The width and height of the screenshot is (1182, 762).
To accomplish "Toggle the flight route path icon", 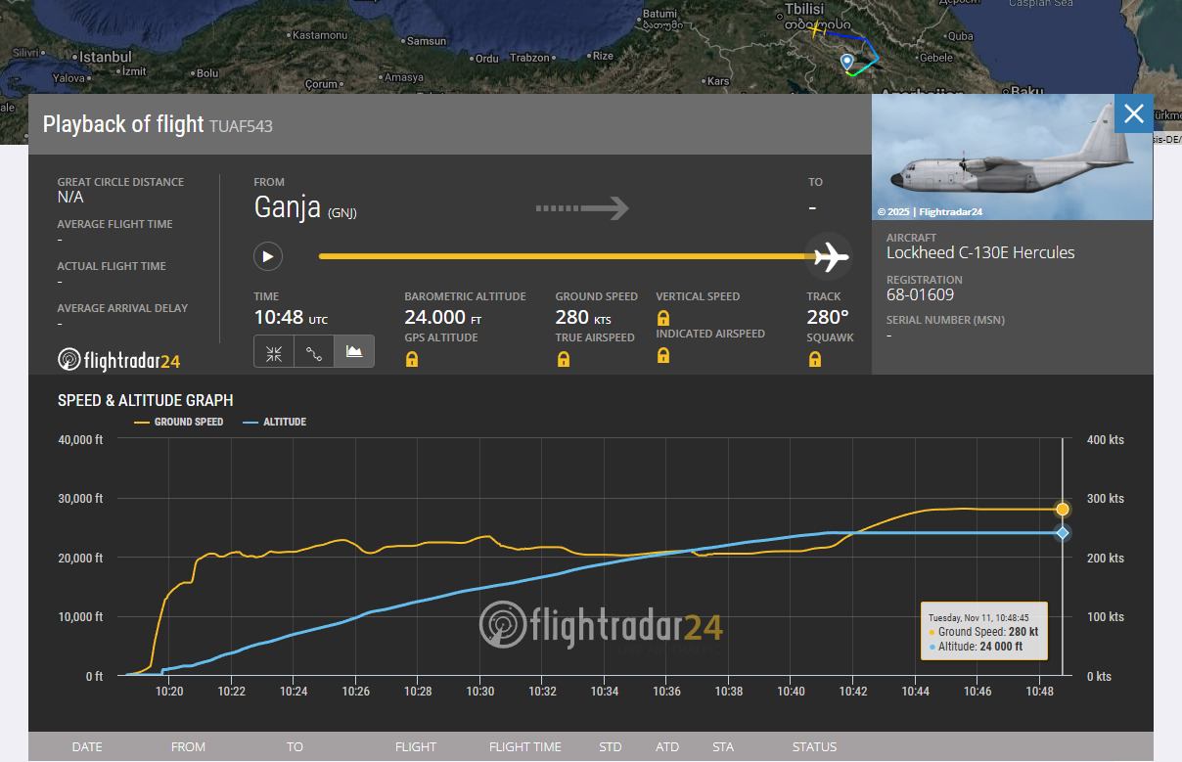I will (314, 352).
